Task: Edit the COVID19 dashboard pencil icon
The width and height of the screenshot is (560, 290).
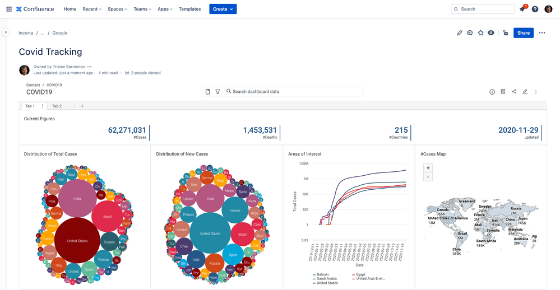Action: [525, 92]
